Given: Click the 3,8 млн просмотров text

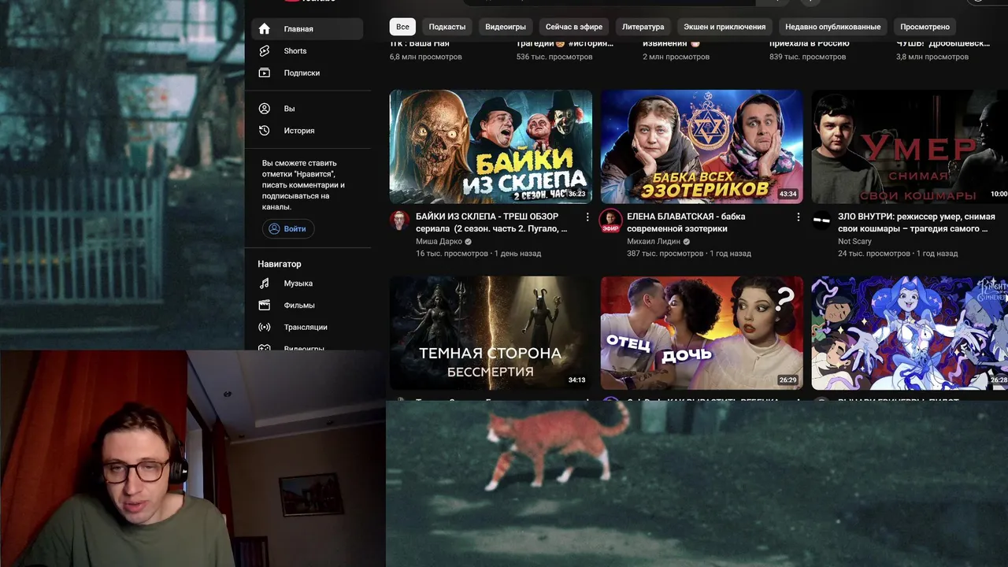Looking at the screenshot, I should point(932,57).
